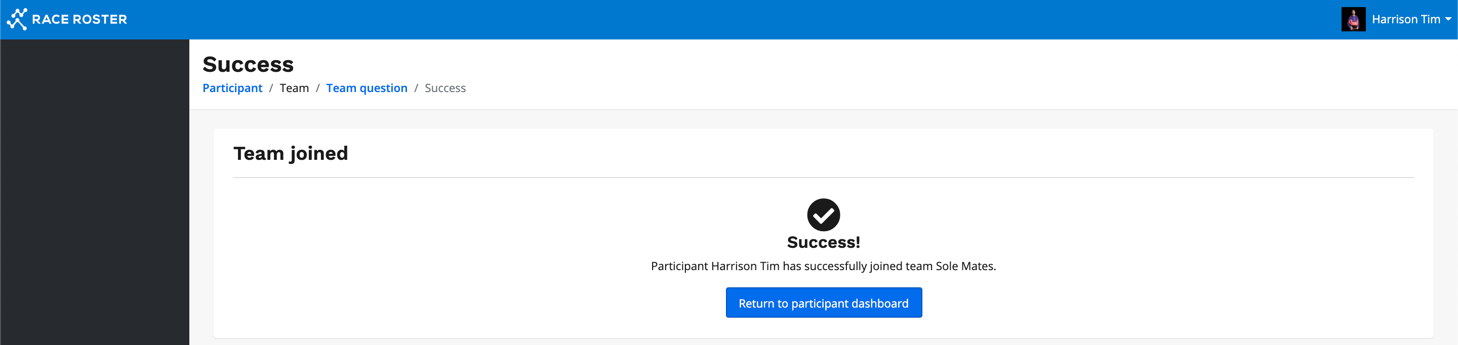
Task: Expand the user menu caret arrow
Action: pos(1448,19)
